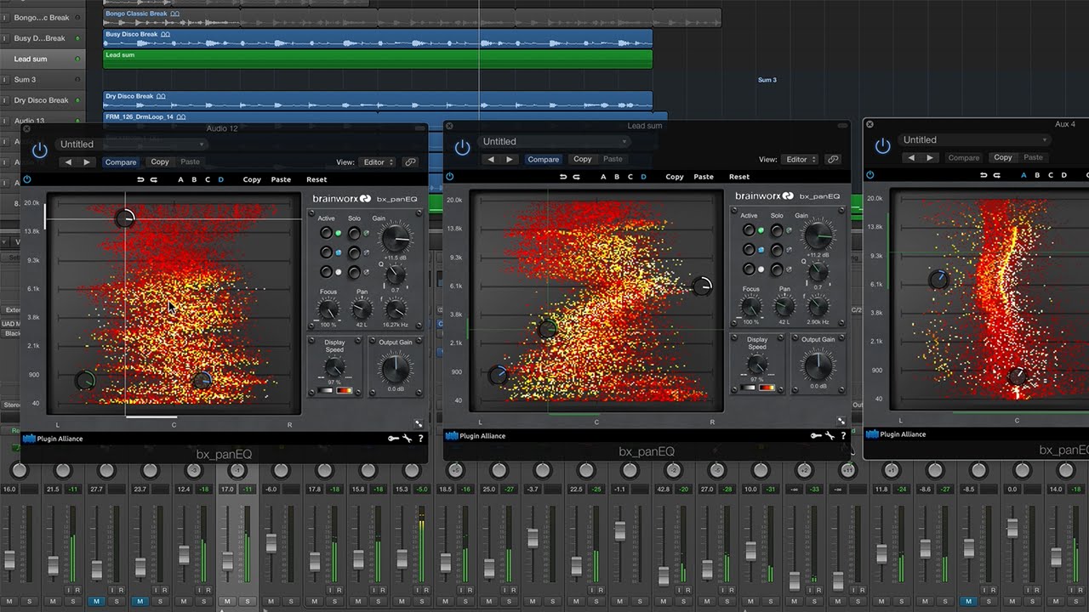Go to the previous preset in the Lead sum window
The height and width of the screenshot is (612, 1089).
coord(490,160)
